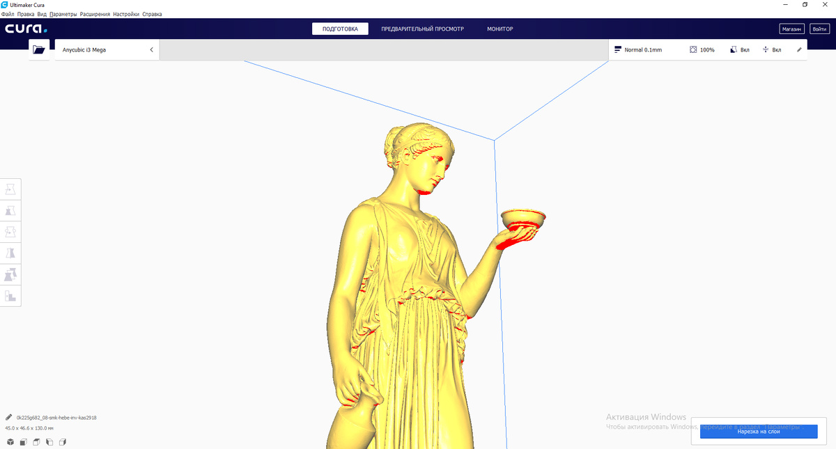Open the Файл menu
Viewport: 836px width, 449px height.
pos(8,14)
